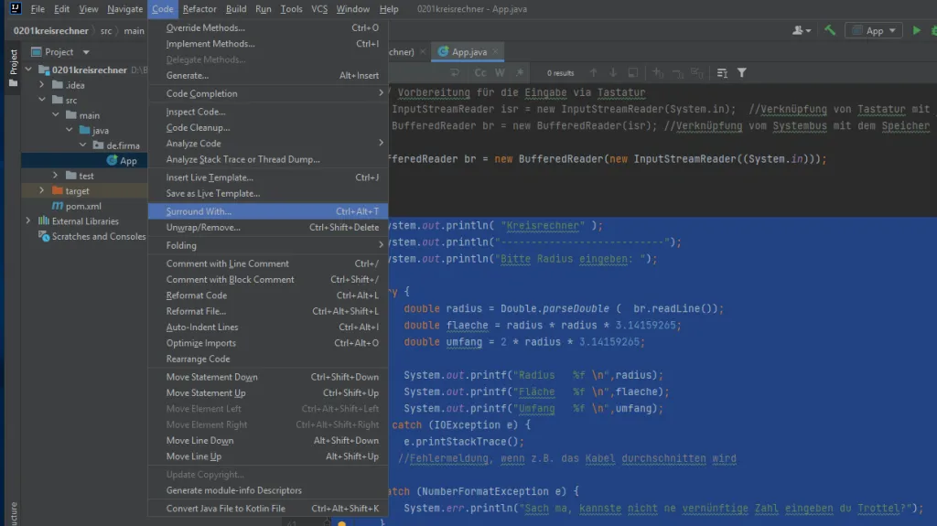Screen dimensions: 937x526
Task: Open Folding submenu
Action: pyautogui.click(x=268, y=245)
